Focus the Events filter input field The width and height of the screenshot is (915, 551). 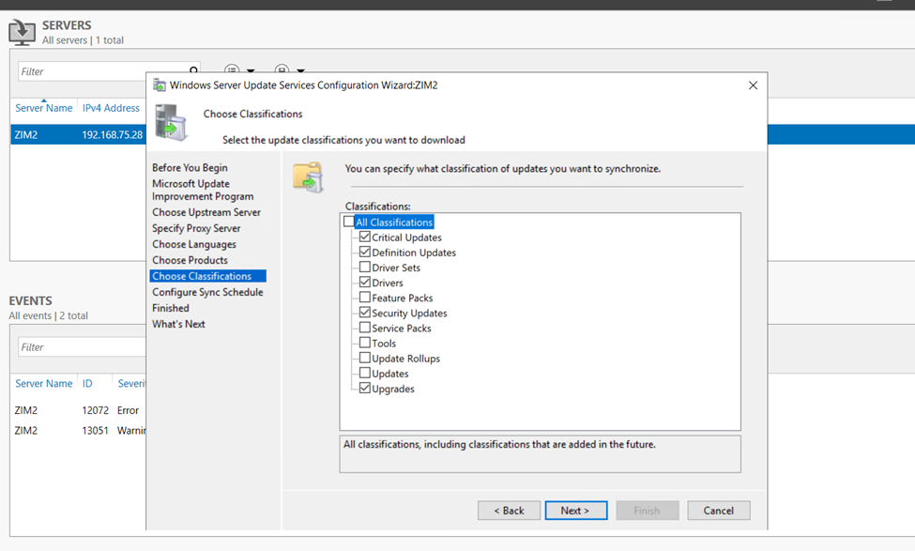(x=80, y=347)
